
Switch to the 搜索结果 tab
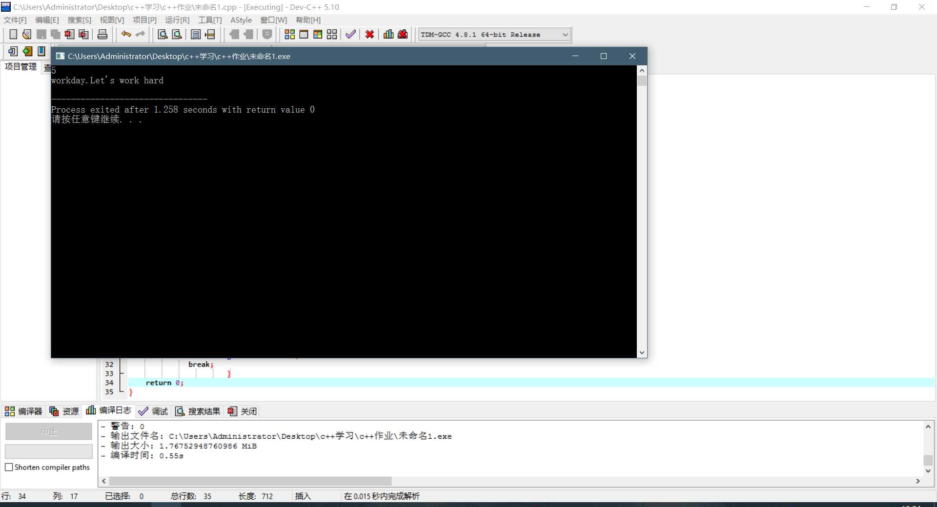[198, 411]
